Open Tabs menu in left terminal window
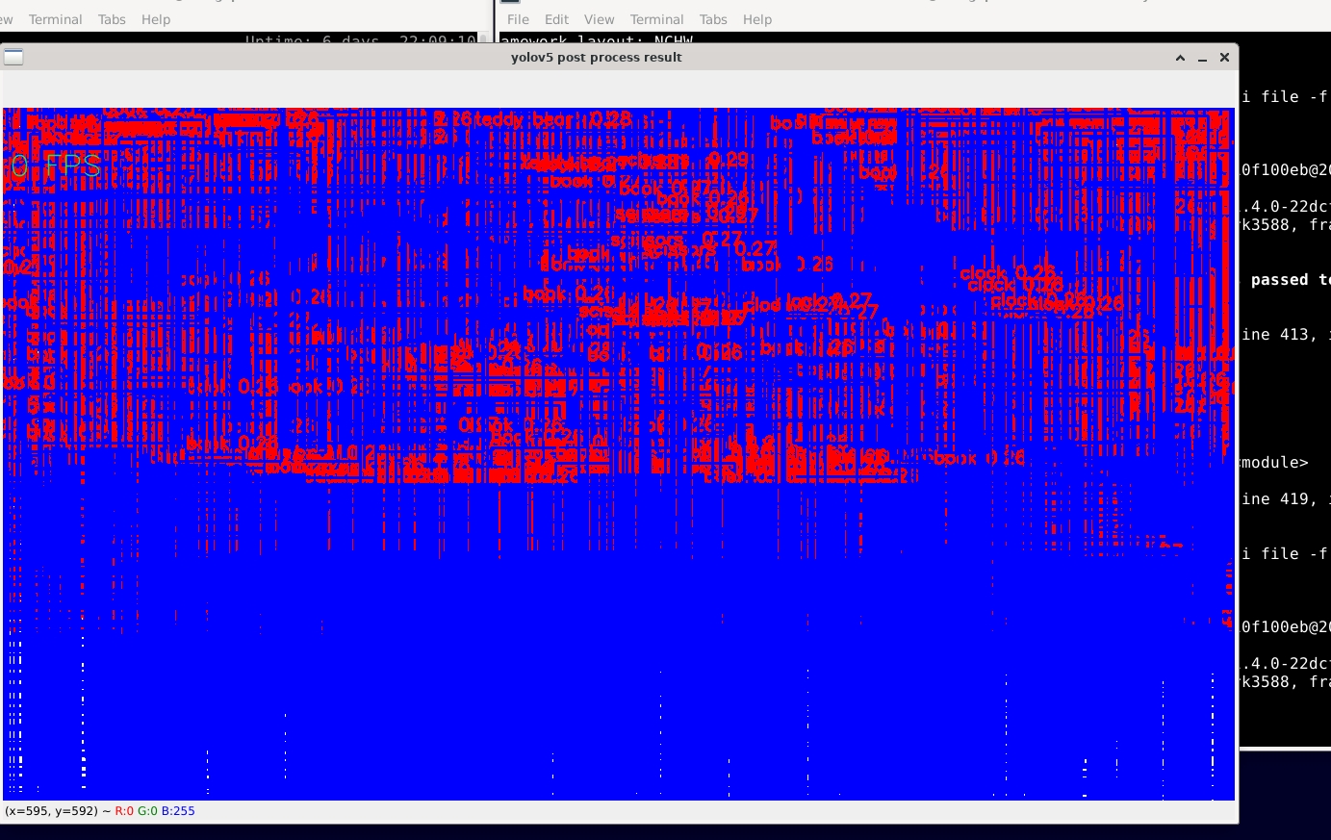 coord(112,19)
